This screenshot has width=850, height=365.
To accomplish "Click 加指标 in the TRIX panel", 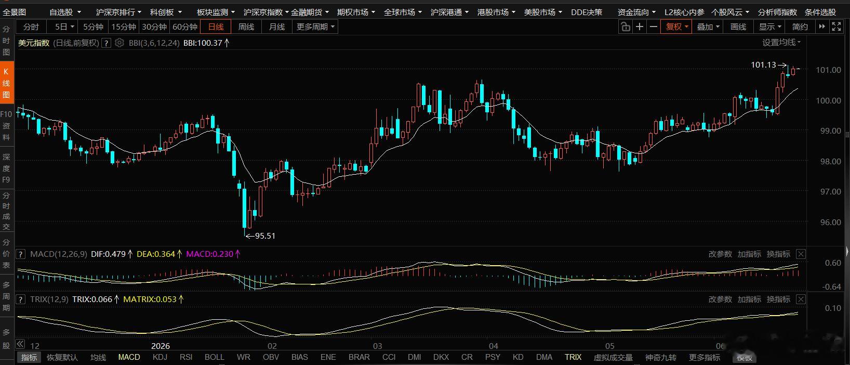I will pyautogui.click(x=749, y=299).
